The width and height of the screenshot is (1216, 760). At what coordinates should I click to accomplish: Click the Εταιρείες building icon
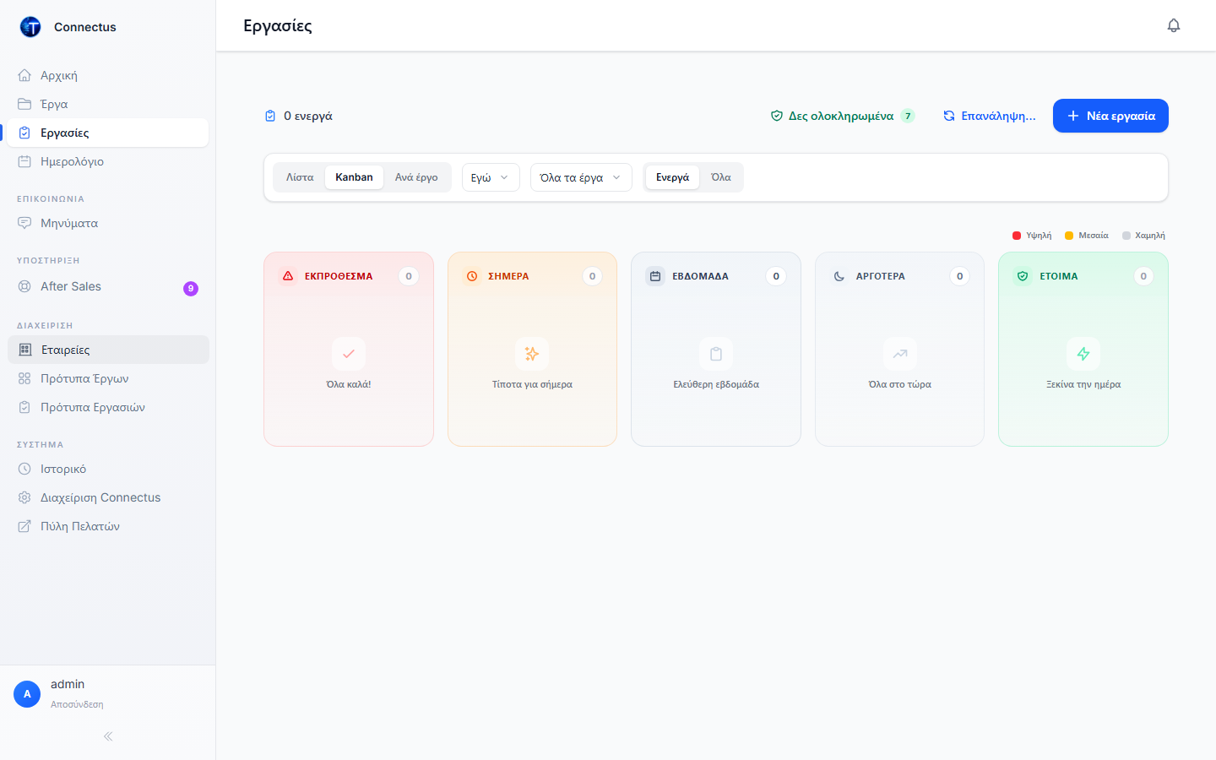click(x=25, y=350)
